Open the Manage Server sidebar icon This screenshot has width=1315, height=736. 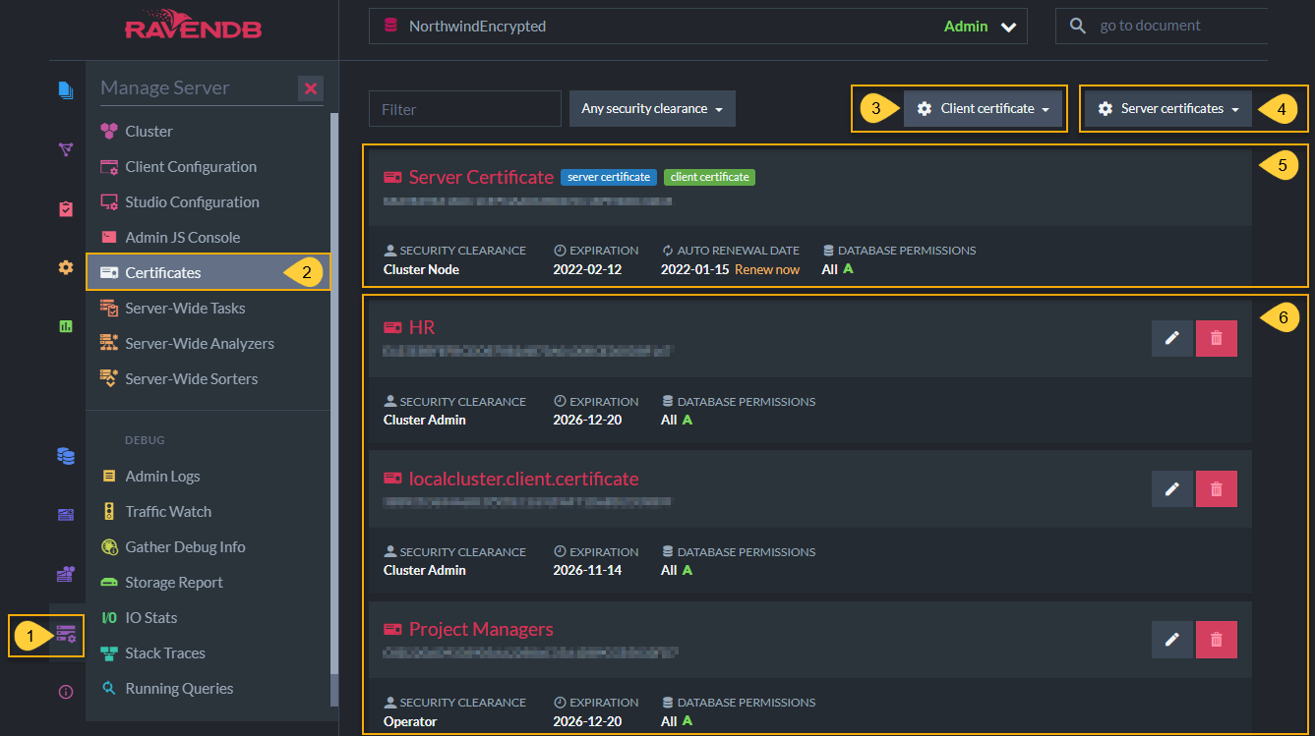tap(66, 634)
